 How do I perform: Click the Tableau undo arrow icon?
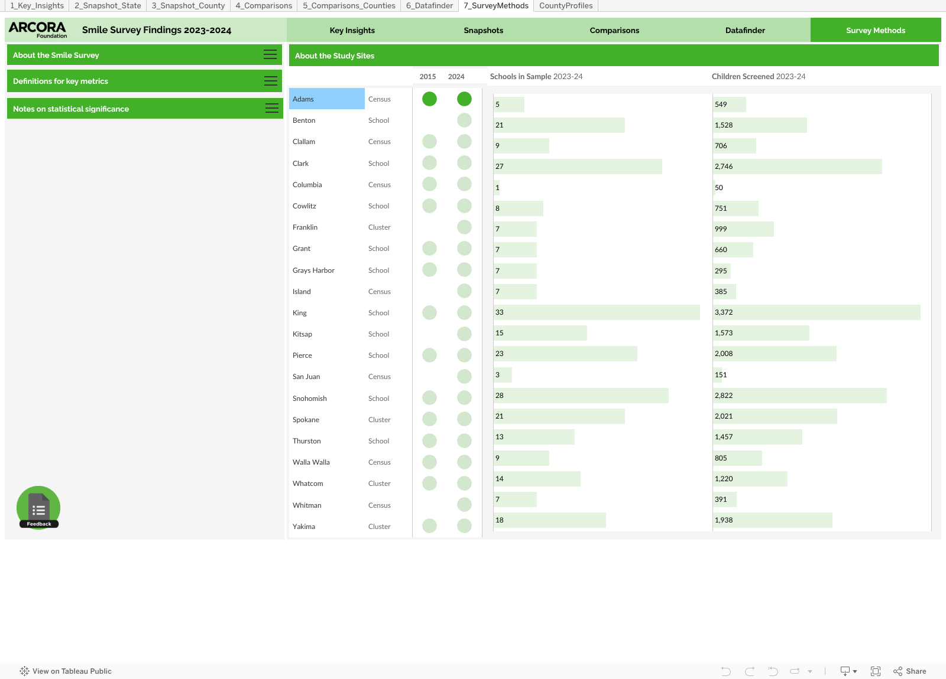coord(726,671)
